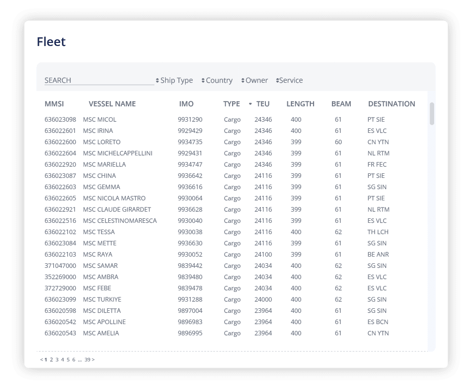Go to page 5
472x389 pixels.
[x=68, y=359]
